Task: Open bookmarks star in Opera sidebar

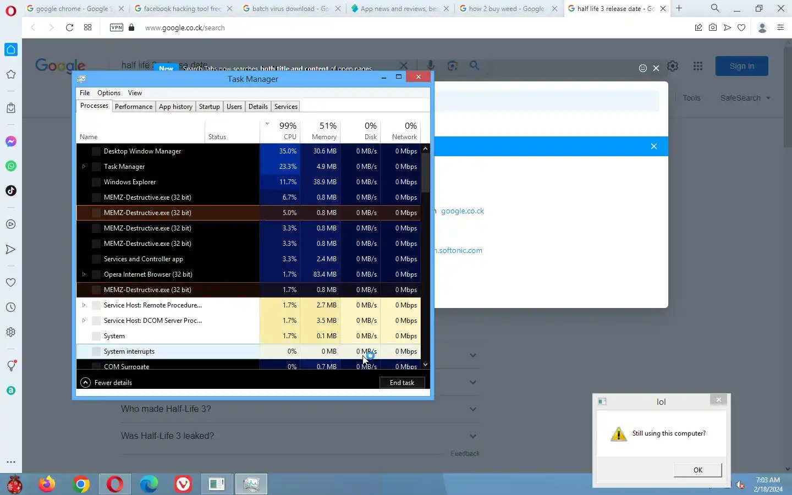Action: [11, 74]
